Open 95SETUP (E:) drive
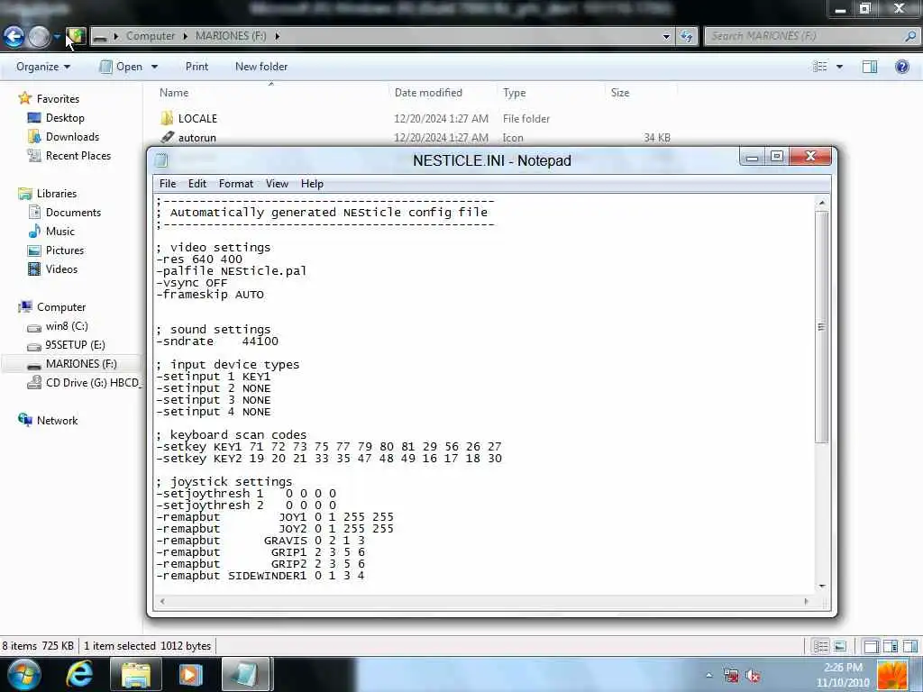This screenshot has width=923, height=692. coord(75,344)
